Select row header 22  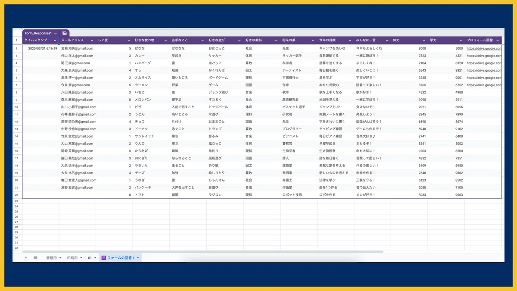16,195
